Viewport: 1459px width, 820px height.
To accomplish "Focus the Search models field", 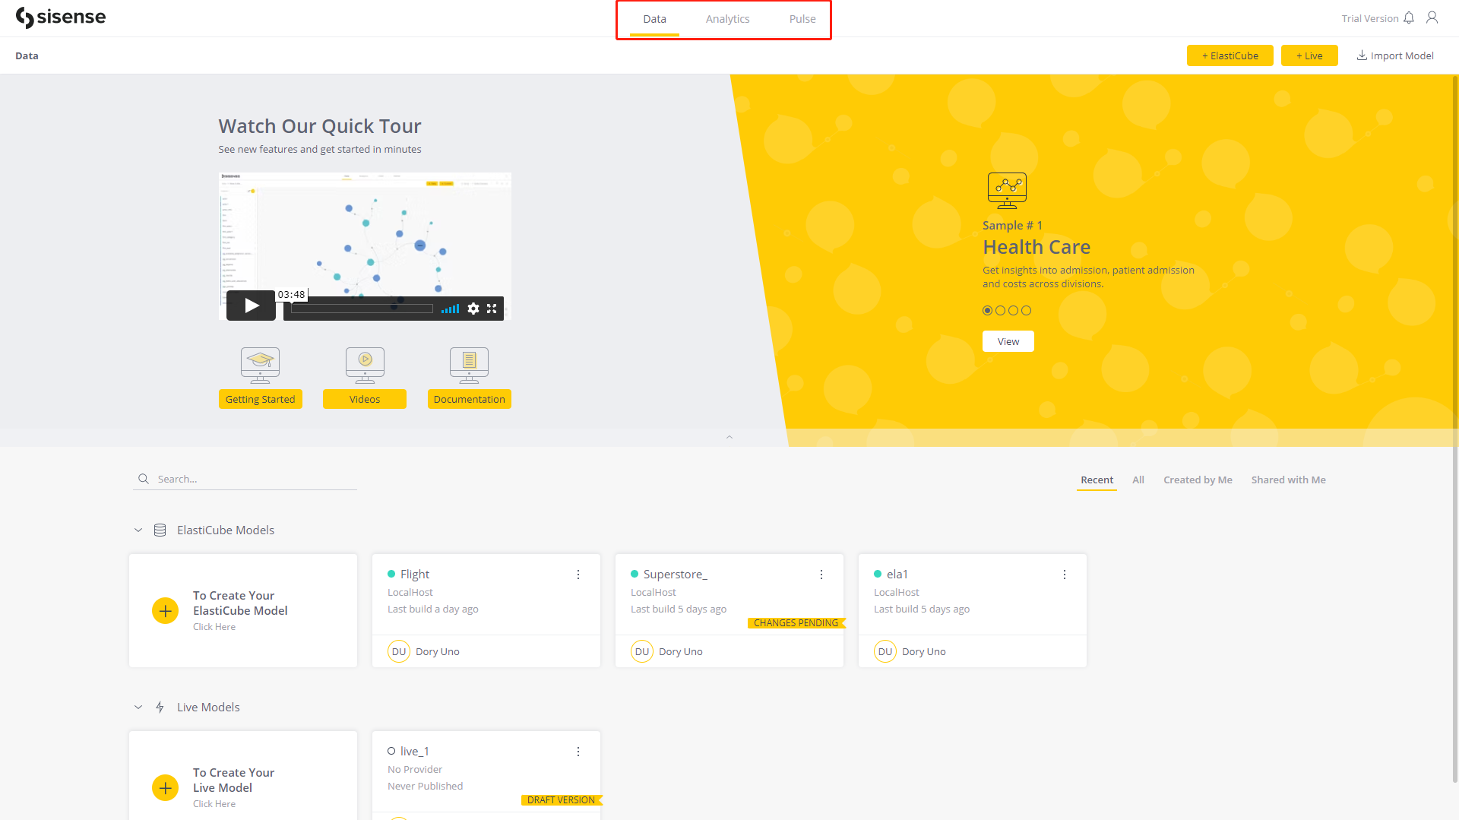I will [x=245, y=479].
